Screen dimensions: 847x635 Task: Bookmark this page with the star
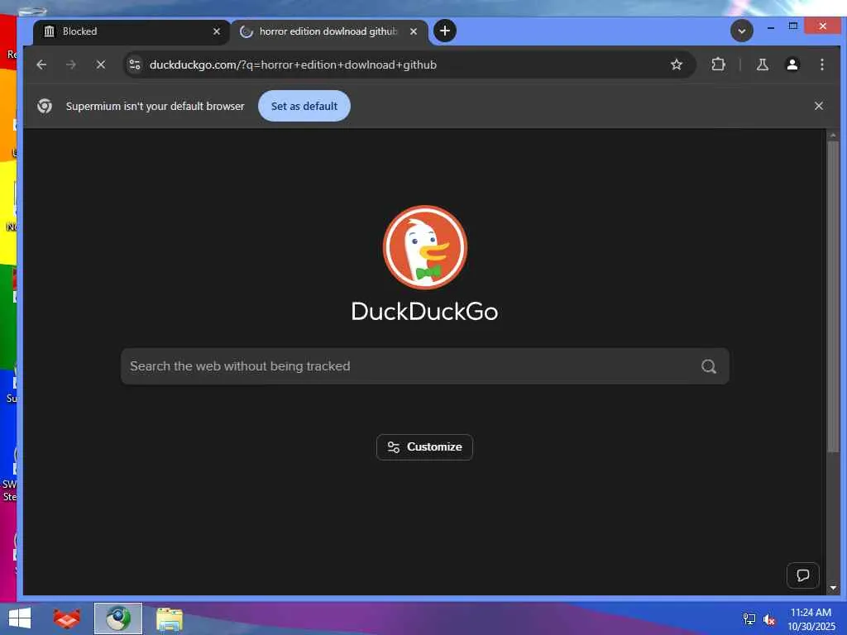coord(676,64)
